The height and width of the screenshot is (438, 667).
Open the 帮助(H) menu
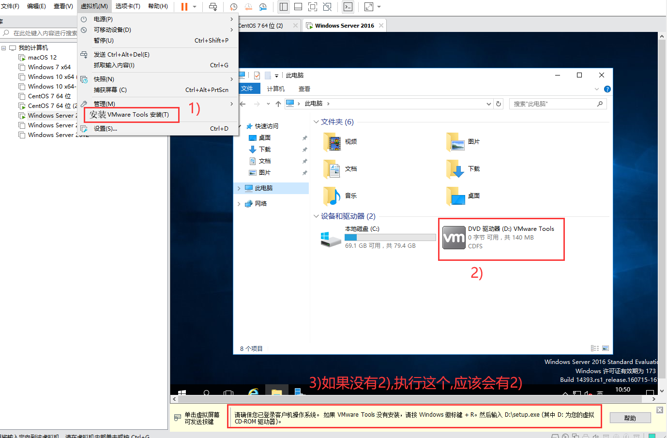tap(158, 6)
